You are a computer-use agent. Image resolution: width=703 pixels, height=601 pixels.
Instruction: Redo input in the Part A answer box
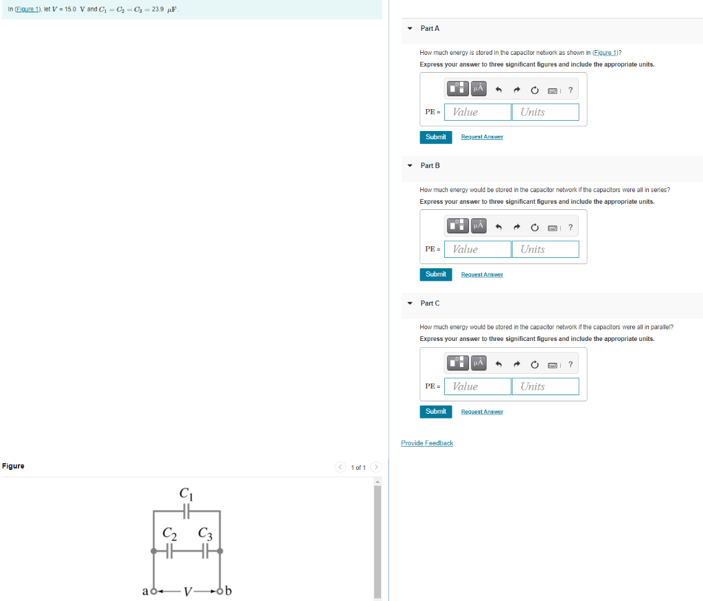click(516, 88)
